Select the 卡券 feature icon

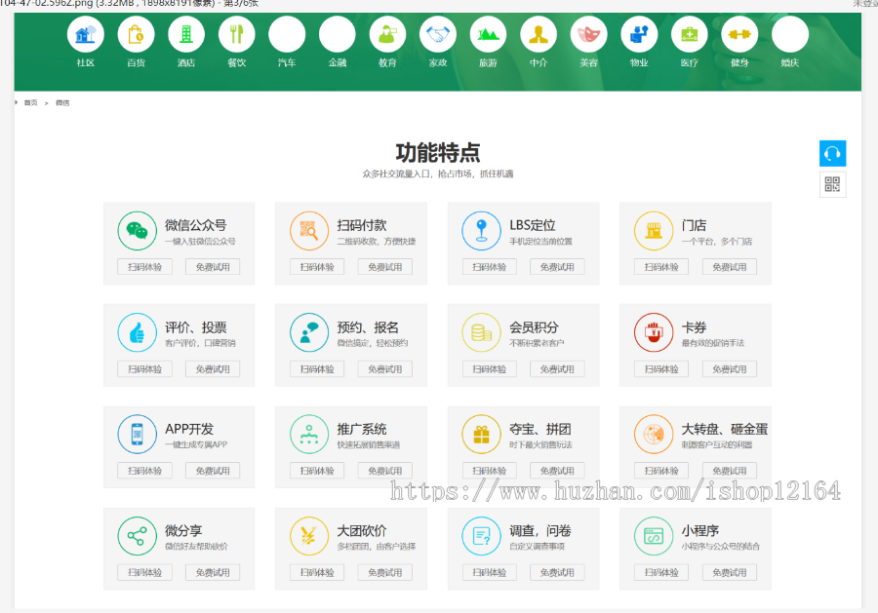tap(653, 332)
